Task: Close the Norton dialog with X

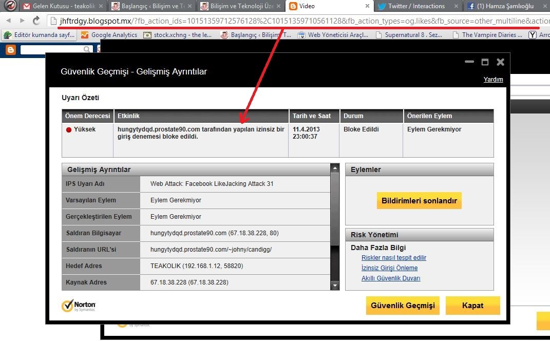Action: coord(501,62)
